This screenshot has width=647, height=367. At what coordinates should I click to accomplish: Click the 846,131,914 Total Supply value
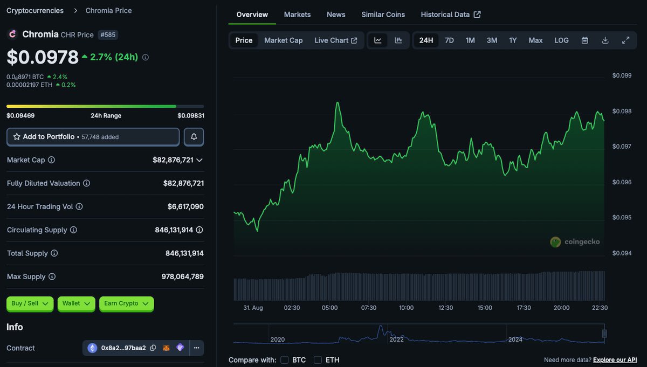click(x=184, y=253)
